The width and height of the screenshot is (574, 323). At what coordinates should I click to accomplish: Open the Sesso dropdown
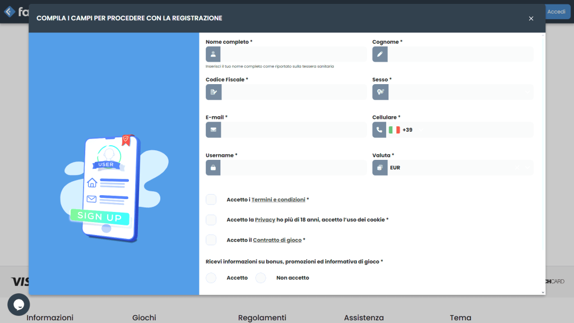click(x=460, y=92)
